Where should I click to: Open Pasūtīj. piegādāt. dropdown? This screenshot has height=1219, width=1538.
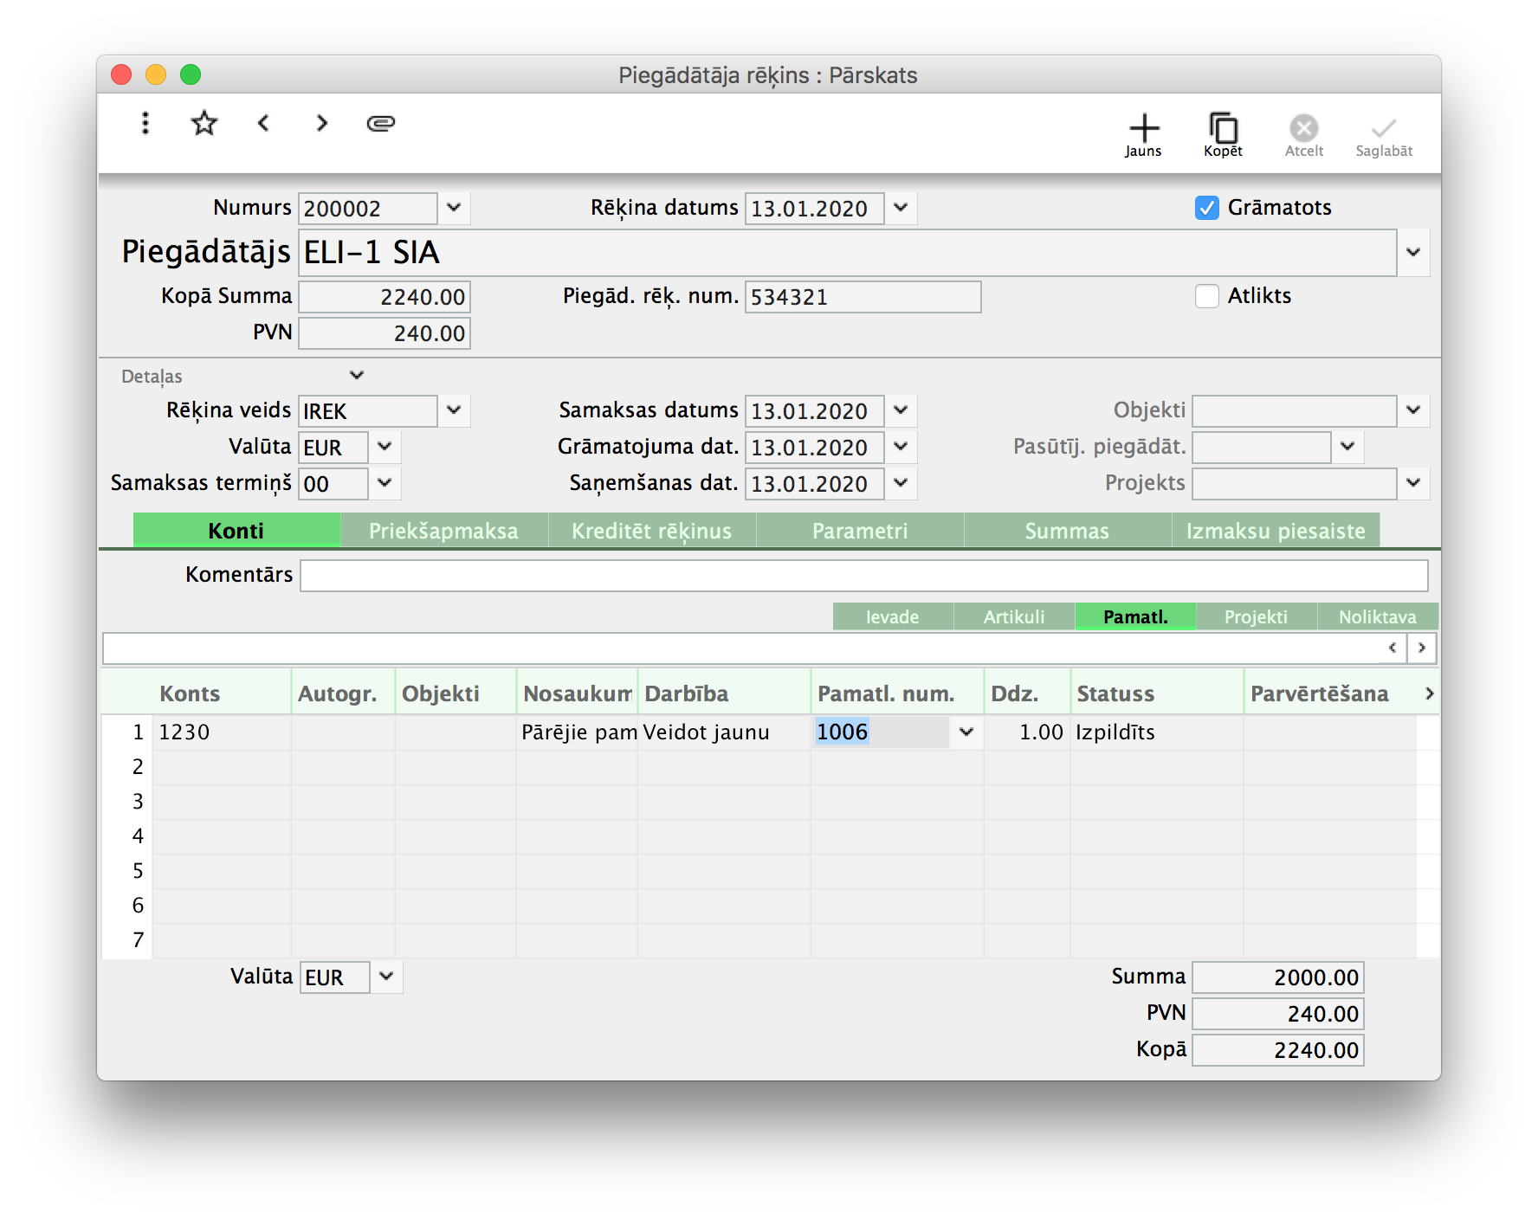coord(1347,447)
